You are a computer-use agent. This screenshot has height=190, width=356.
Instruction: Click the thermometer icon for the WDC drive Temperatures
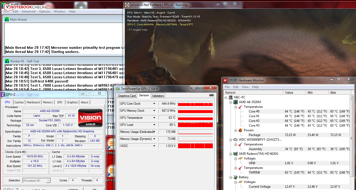point(240,144)
